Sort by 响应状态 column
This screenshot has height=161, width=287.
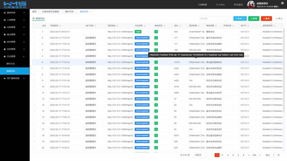click(164, 25)
